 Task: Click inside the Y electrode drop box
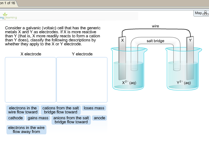(82, 80)
